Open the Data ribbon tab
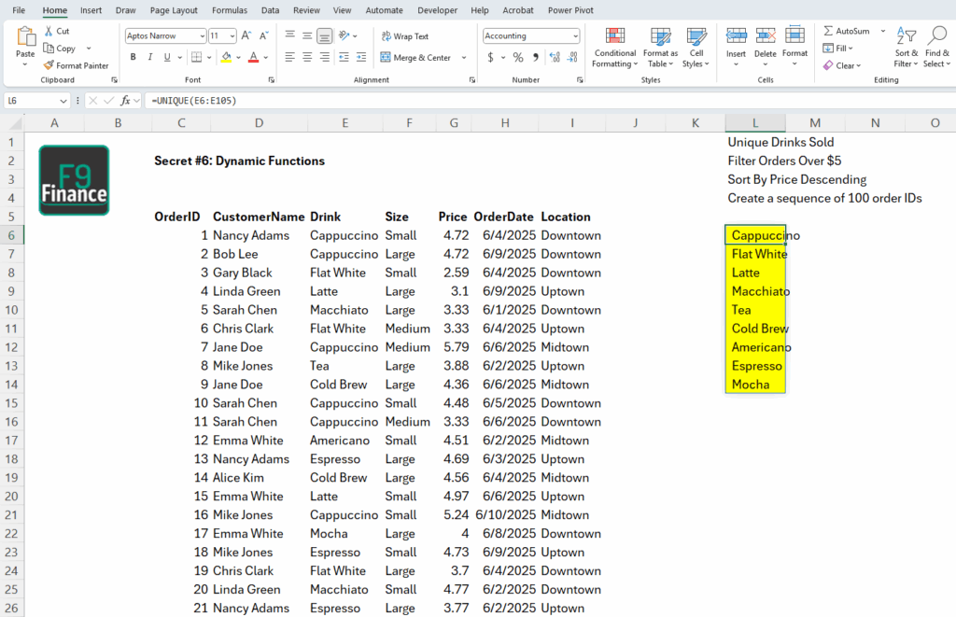The image size is (956, 617). (270, 10)
